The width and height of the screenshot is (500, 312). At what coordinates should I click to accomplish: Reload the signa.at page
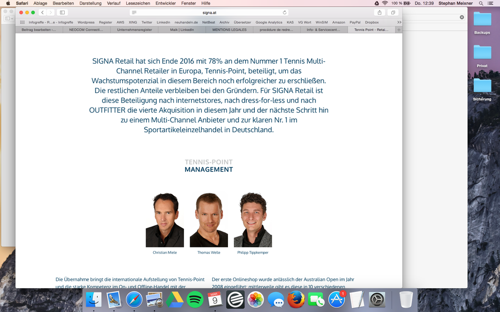[285, 13]
